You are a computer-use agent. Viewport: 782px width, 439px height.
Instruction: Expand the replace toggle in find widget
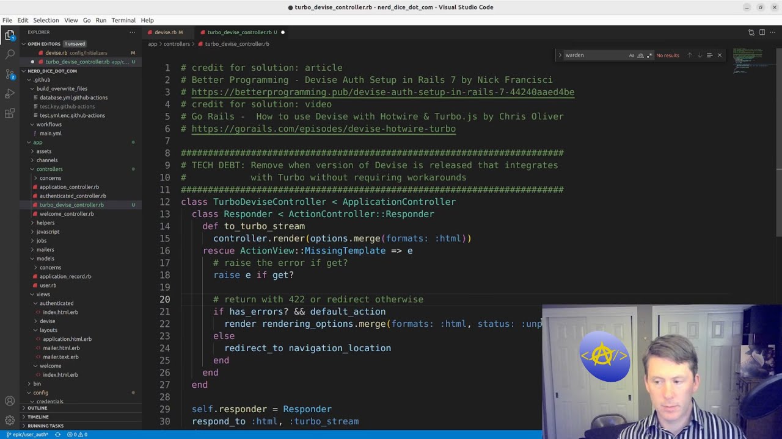(x=560, y=55)
